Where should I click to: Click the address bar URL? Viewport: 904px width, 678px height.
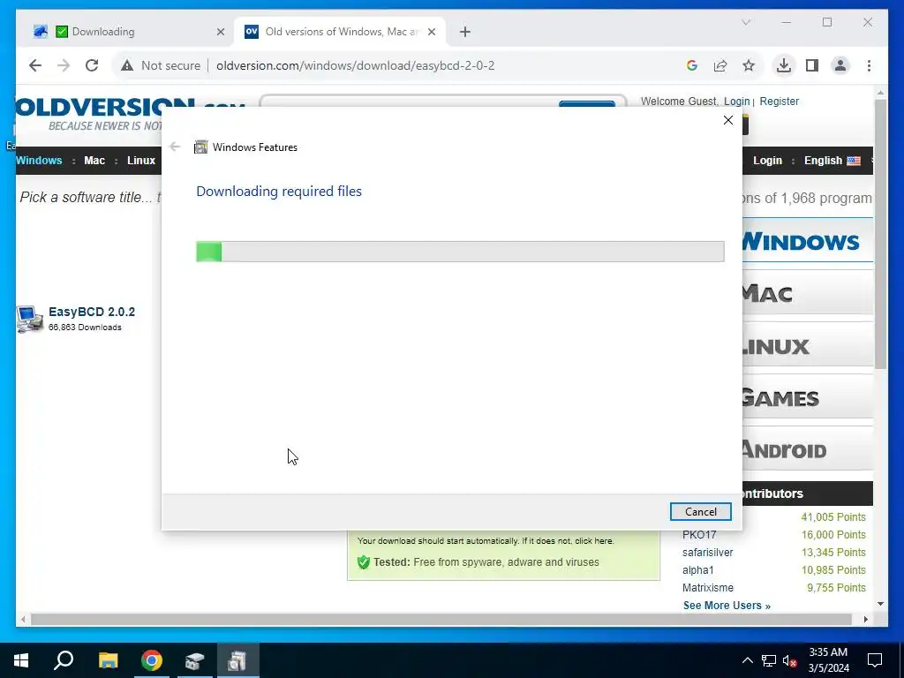pyautogui.click(x=355, y=65)
